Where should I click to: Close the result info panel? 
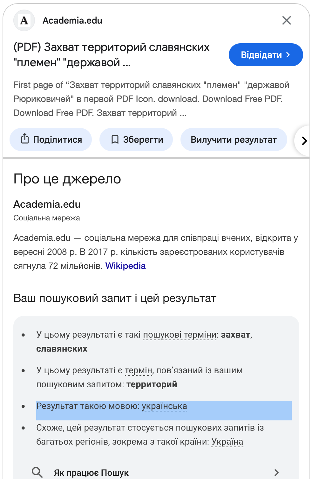(287, 20)
